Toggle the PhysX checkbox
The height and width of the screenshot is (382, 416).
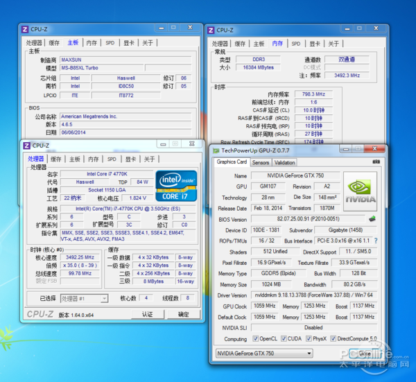(x=309, y=338)
